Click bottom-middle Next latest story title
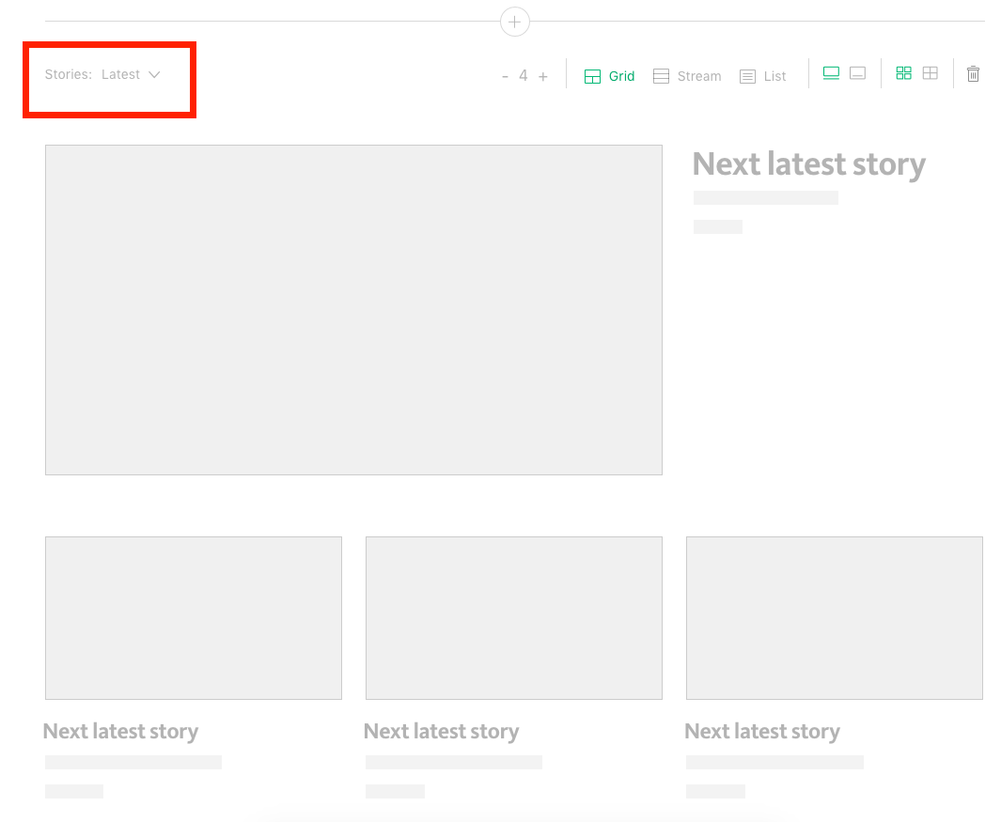The height and width of the screenshot is (822, 1001). tap(441, 732)
